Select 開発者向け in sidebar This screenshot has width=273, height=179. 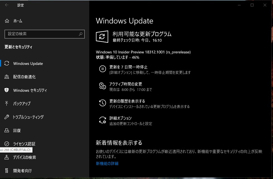pos(22,171)
